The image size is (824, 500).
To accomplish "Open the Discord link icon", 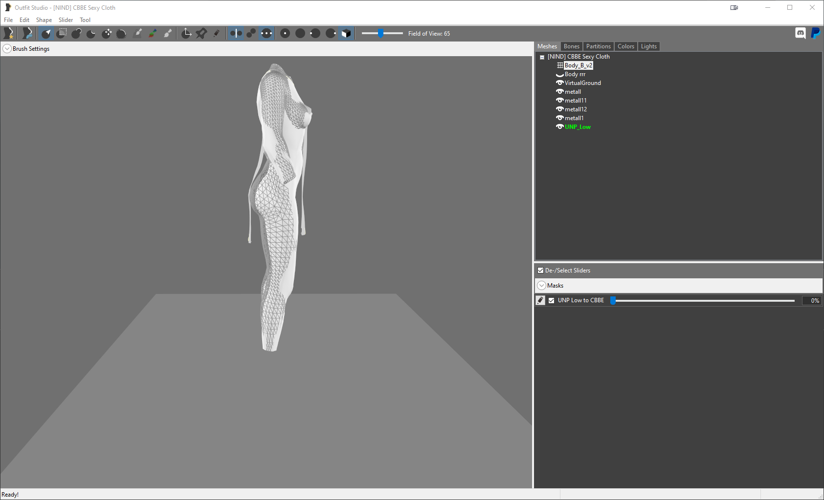I will (x=801, y=33).
